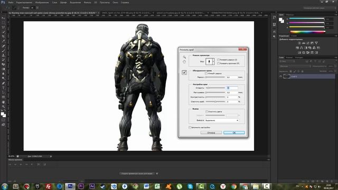Switch to the Swatches tab
This screenshot has width=338, height=190.
tap(290, 15)
